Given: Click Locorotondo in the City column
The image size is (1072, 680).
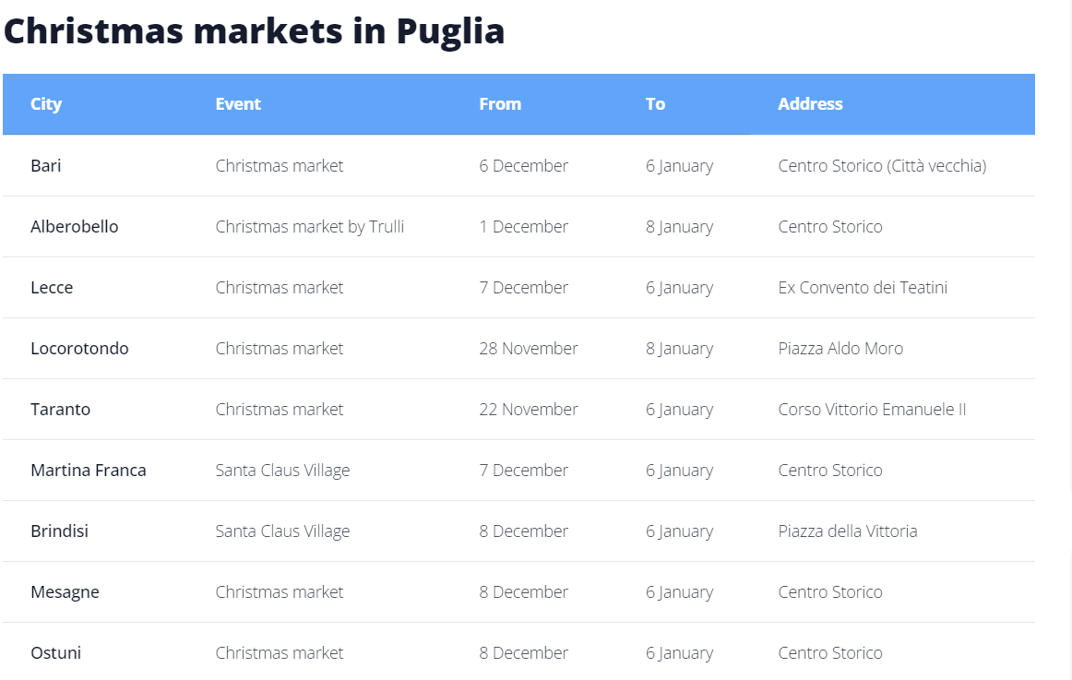Looking at the screenshot, I should pyautogui.click(x=79, y=349).
